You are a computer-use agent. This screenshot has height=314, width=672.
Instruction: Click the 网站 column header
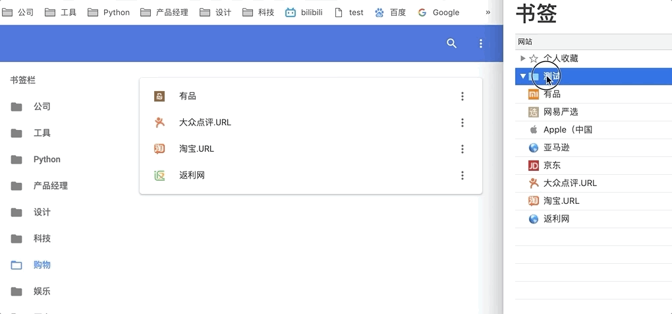pyautogui.click(x=594, y=42)
